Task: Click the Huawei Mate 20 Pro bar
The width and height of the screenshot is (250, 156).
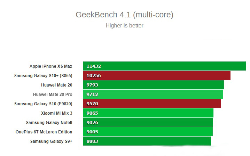Action: (x=153, y=94)
